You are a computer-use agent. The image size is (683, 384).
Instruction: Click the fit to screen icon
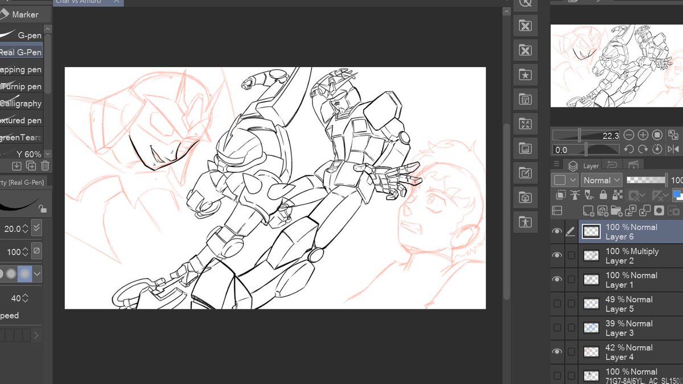pyautogui.click(x=673, y=135)
